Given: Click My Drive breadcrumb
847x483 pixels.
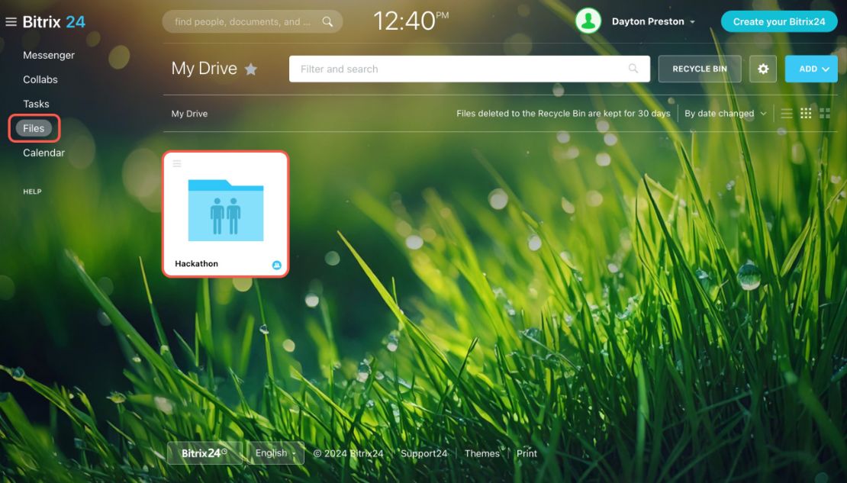Looking at the screenshot, I should tap(189, 114).
